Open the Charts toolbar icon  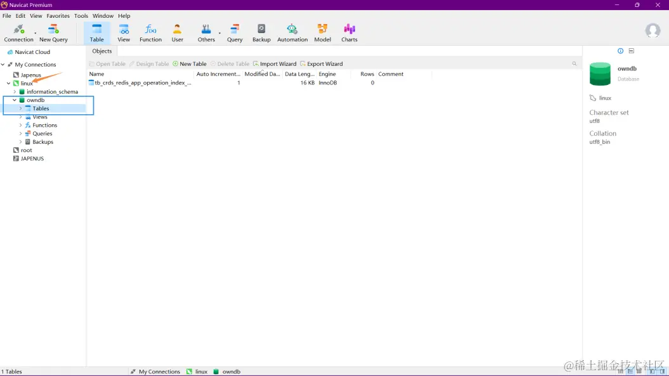[x=349, y=34]
